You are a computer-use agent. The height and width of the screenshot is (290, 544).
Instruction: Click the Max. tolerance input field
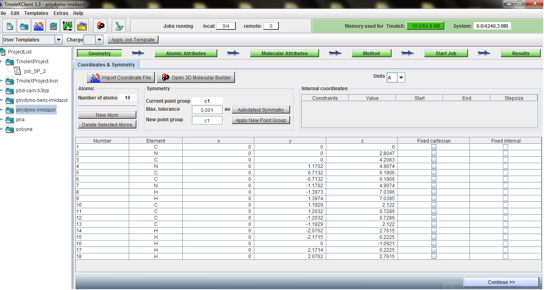click(207, 110)
